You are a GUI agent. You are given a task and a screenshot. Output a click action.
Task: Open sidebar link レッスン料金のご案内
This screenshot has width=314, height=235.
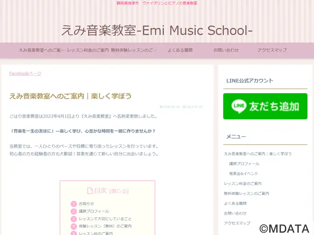[243, 183]
